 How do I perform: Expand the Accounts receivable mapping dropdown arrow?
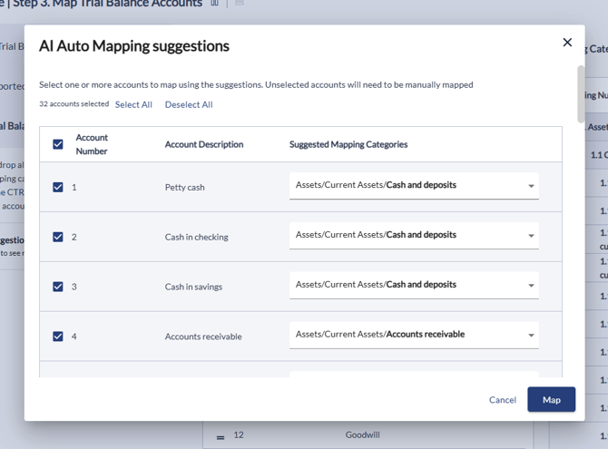point(531,336)
